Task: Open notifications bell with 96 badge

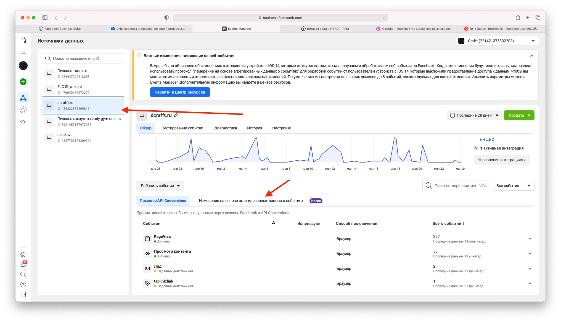Action: coord(23,264)
